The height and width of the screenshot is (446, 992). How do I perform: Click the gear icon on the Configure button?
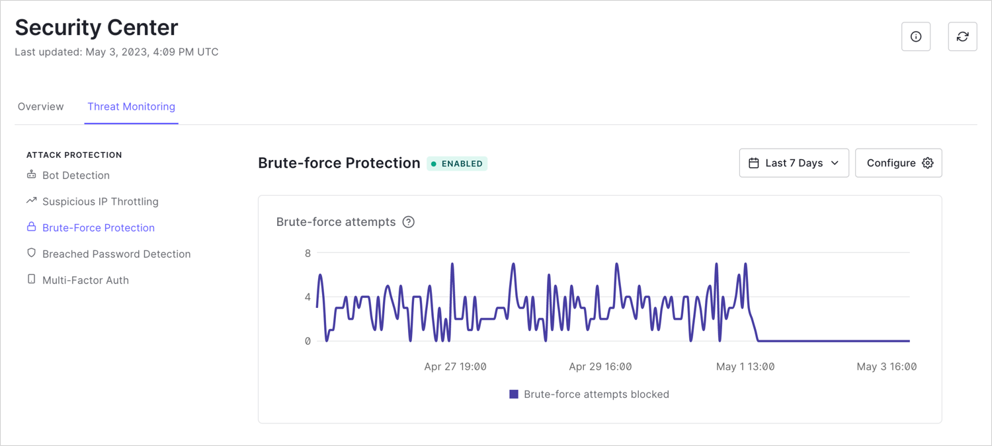point(928,163)
